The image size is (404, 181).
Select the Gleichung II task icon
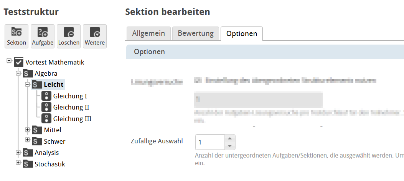tap(46, 107)
